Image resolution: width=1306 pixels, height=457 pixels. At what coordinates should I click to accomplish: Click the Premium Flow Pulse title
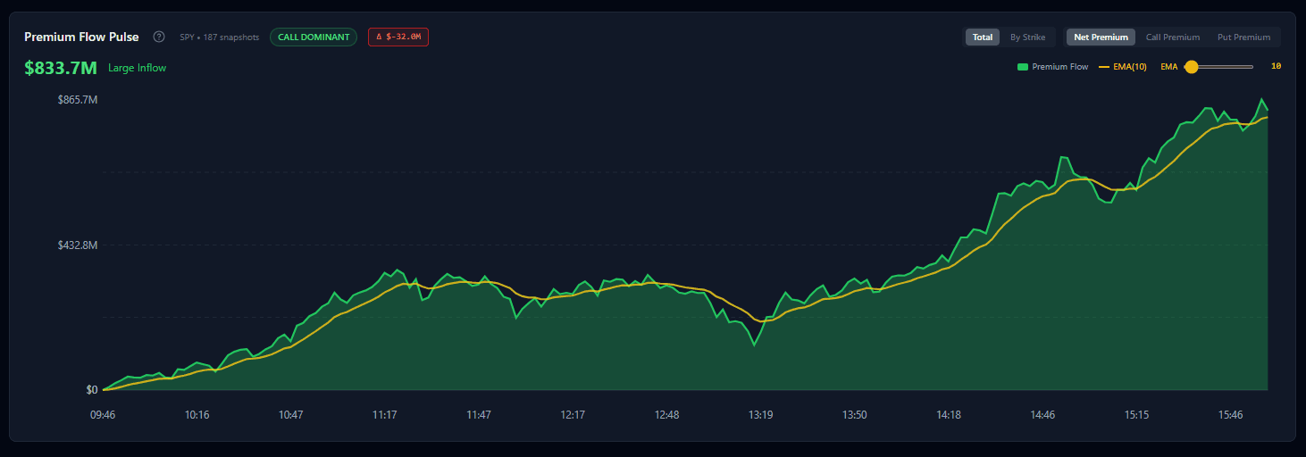(81, 37)
